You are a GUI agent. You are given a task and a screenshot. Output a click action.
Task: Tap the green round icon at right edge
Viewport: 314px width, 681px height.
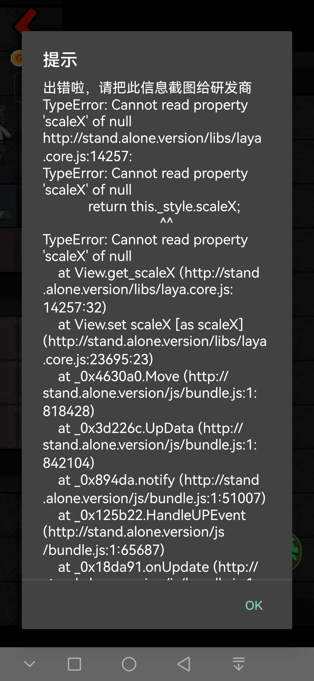coord(297,551)
